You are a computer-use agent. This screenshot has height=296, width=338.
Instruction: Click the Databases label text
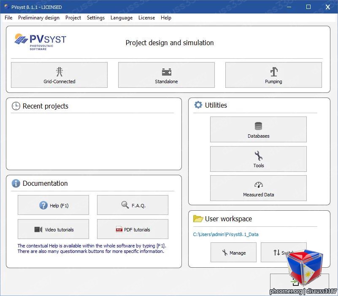pos(258,136)
